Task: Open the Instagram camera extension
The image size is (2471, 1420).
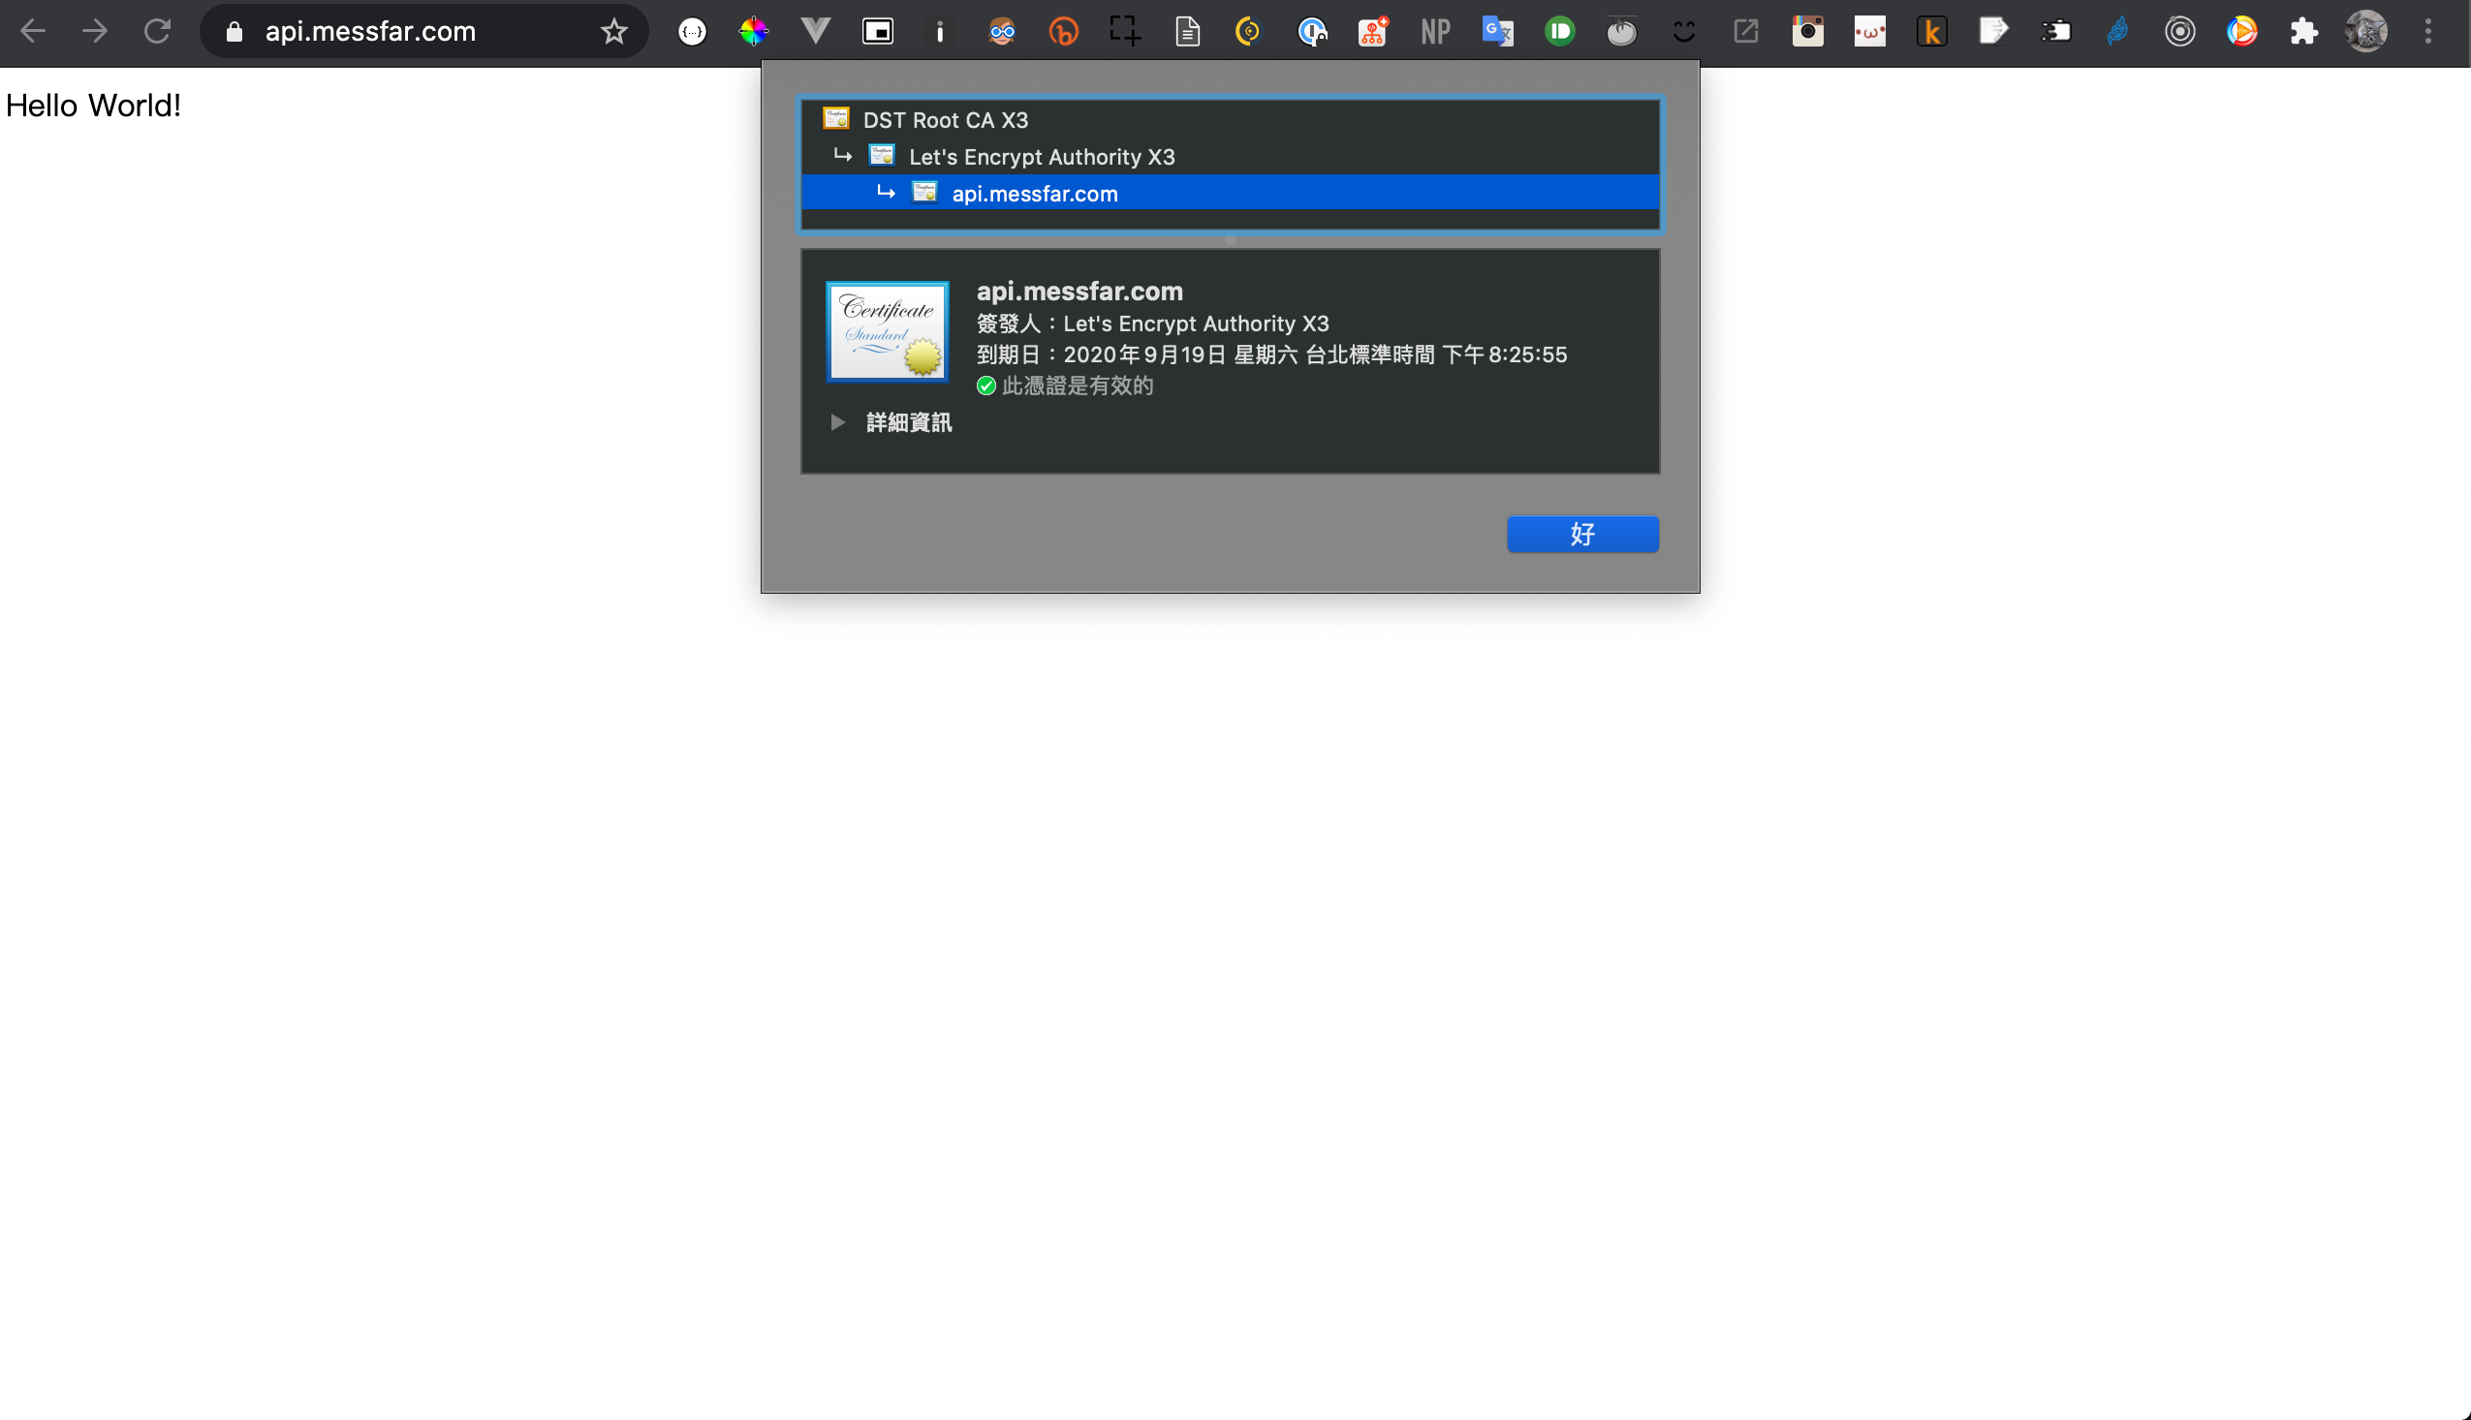Action: [x=1807, y=32]
